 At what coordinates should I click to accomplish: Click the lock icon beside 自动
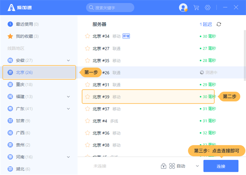point(164,166)
